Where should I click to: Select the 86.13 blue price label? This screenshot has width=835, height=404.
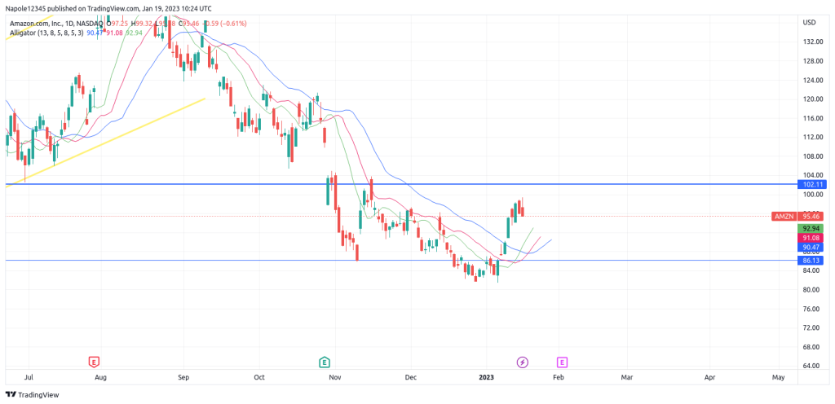(811, 261)
